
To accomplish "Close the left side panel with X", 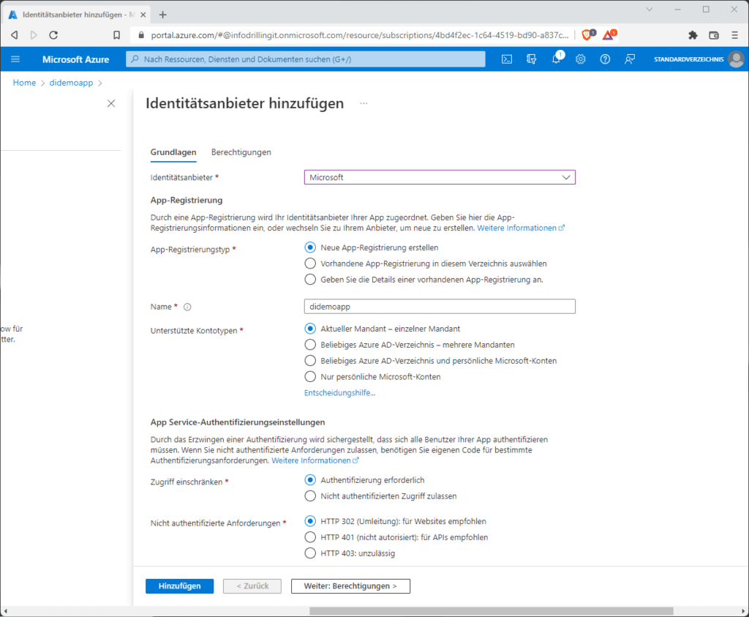I will tap(111, 103).
